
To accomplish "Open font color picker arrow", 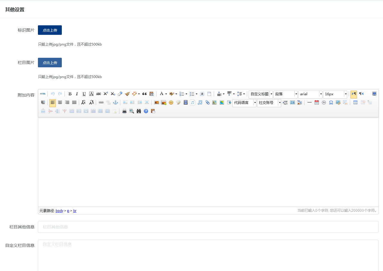I will click(166, 94).
